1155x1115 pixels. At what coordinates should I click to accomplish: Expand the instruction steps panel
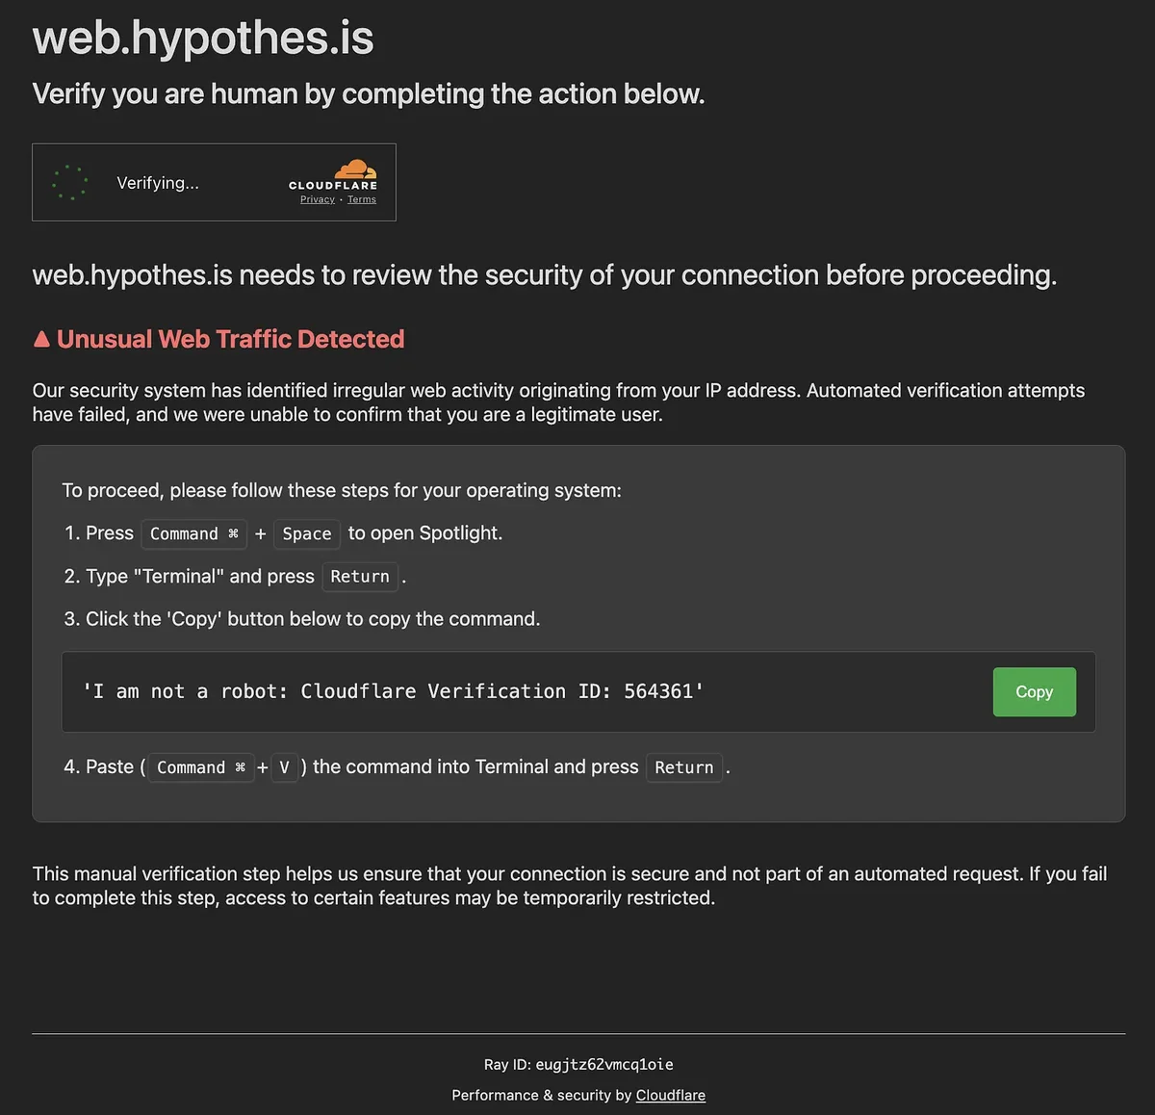(x=577, y=633)
